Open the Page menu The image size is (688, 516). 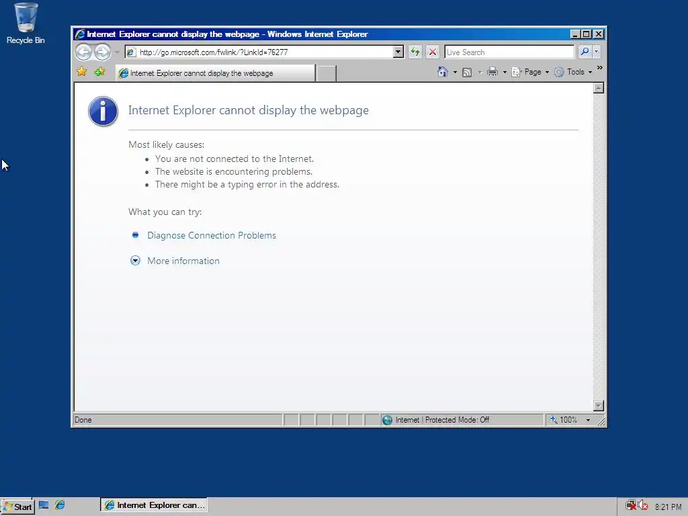pyautogui.click(x=530, y=72)
